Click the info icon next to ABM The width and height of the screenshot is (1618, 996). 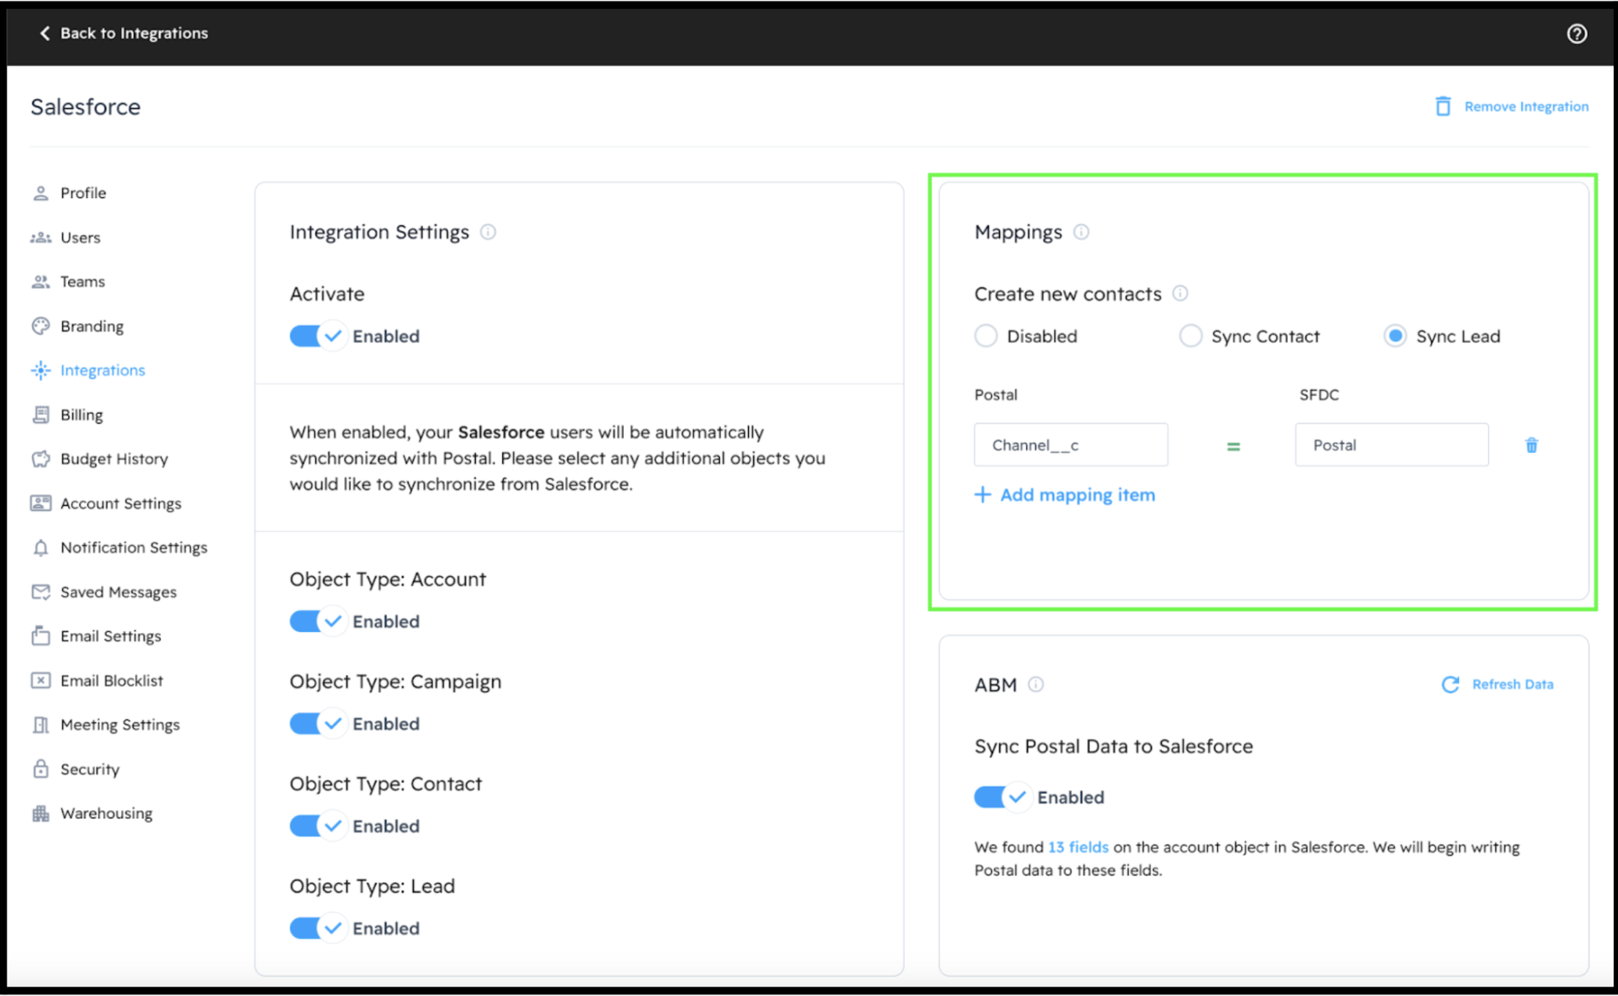point(1035,684)
